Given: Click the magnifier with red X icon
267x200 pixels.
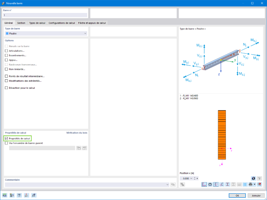Looking at the screenshot, I should [259, 184].
